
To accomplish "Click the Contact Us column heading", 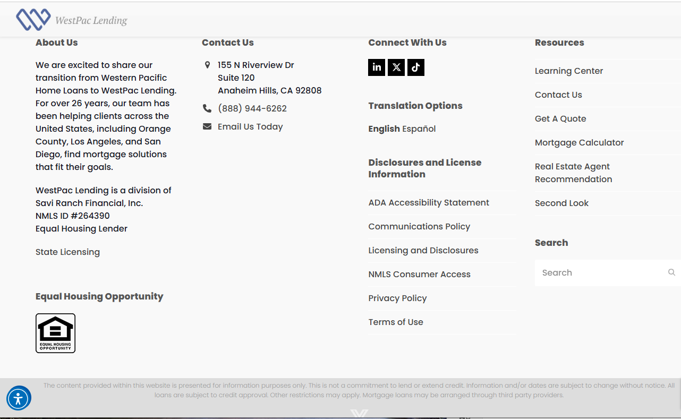I will coord(228,42).
